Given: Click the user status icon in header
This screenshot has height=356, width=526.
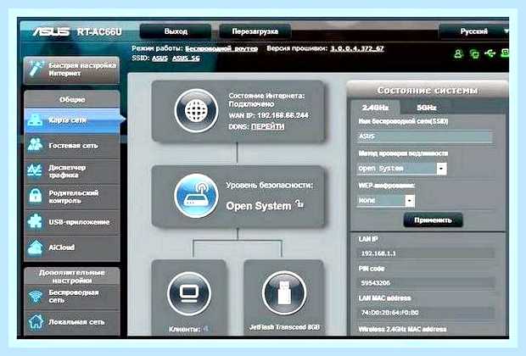Looking at the screenshot, I should pyautogui.click(x=458, y=53).
